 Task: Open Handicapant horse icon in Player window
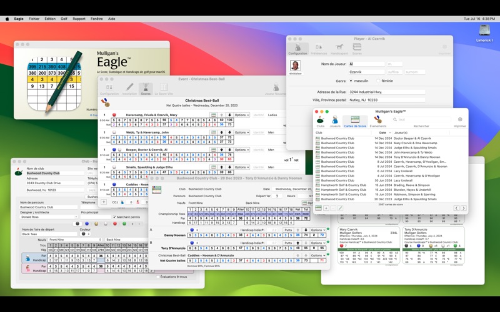pos(339,49)
